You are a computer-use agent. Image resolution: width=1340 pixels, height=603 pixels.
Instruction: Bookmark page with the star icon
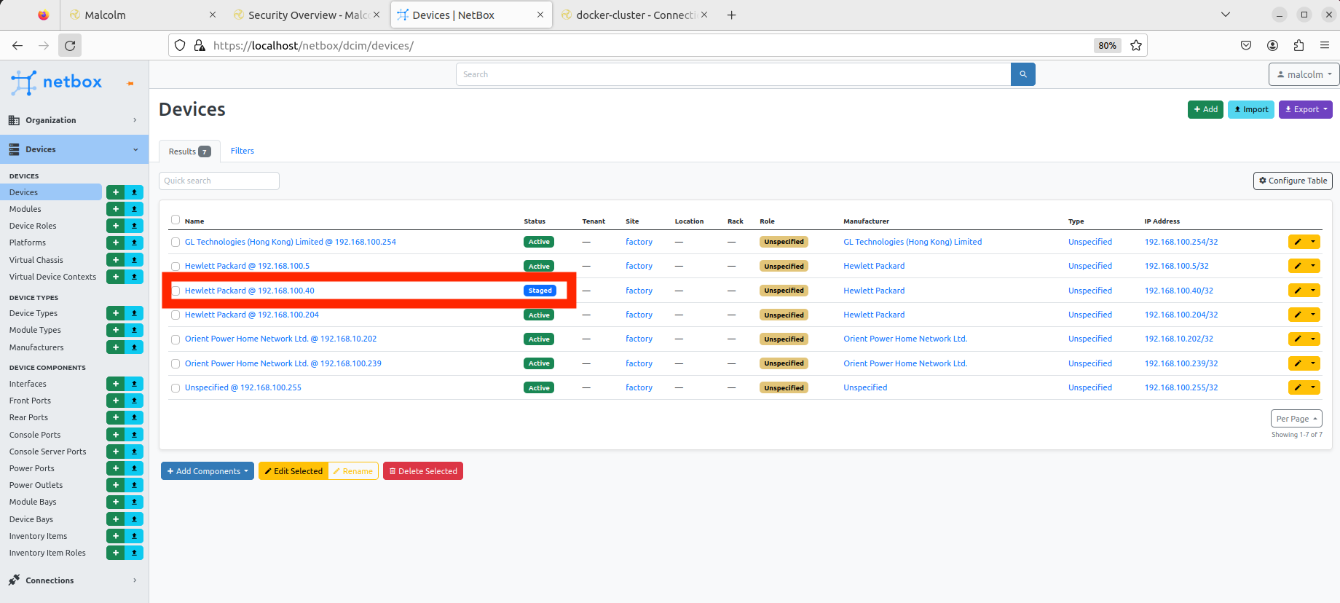click(x=1135, y=45)
